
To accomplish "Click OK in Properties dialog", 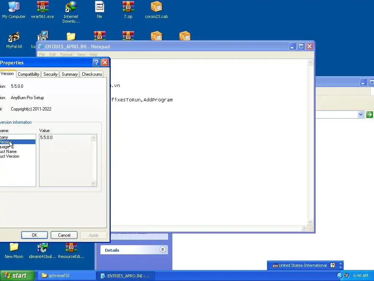I will [x=34, y=235].
